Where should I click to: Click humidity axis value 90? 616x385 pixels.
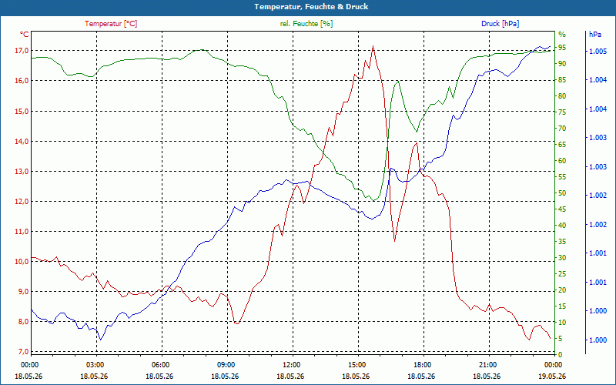(x=562, y=64)
